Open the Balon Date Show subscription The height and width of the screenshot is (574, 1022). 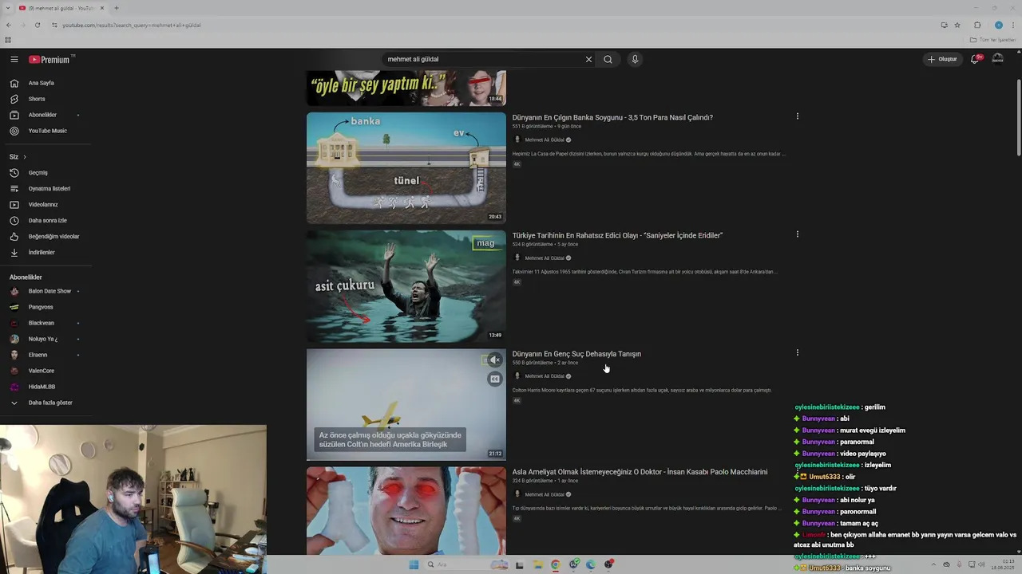pyautogui.click(x=44, y=291)
